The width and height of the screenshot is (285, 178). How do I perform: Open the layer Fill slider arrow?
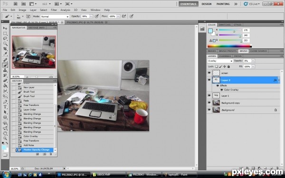(253, 66)
